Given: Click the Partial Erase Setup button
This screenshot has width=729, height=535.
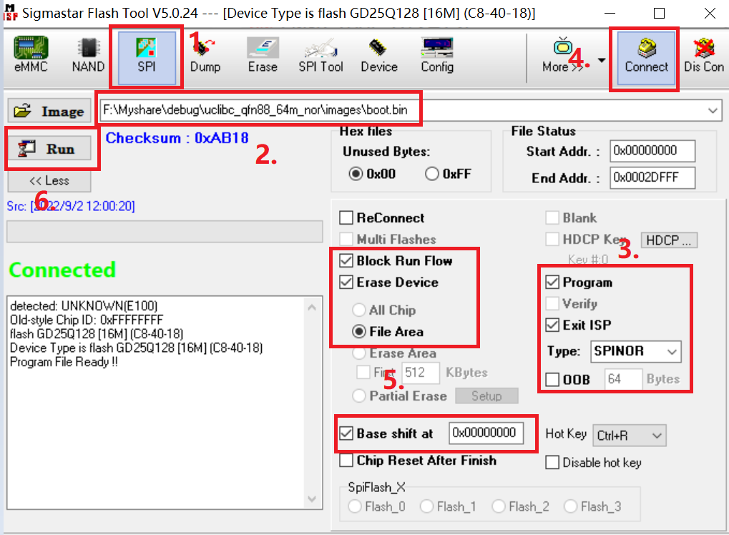Looking at the screenshot, I should pos(486,396).
